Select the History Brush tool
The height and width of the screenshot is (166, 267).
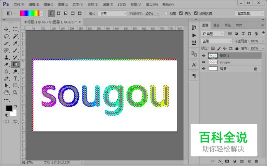[15, 57]
